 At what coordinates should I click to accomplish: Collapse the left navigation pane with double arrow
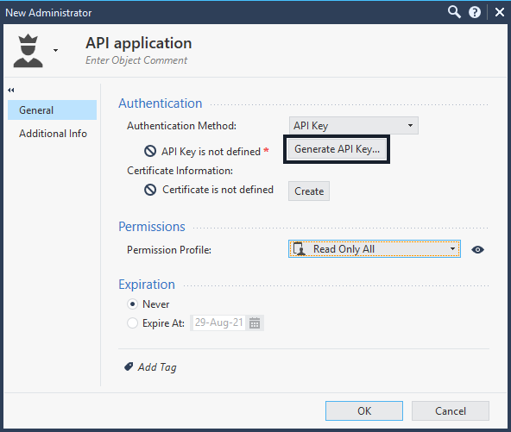coord(11,91)
